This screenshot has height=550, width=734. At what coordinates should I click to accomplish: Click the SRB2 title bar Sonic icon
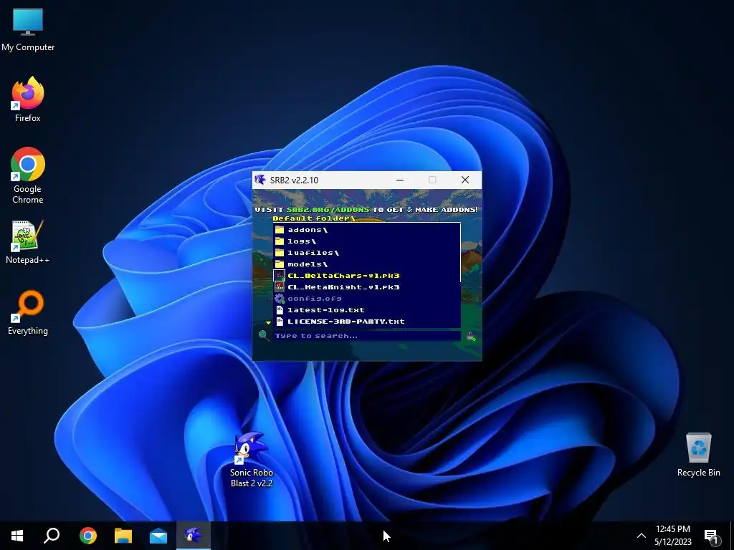tap(260, 180)
